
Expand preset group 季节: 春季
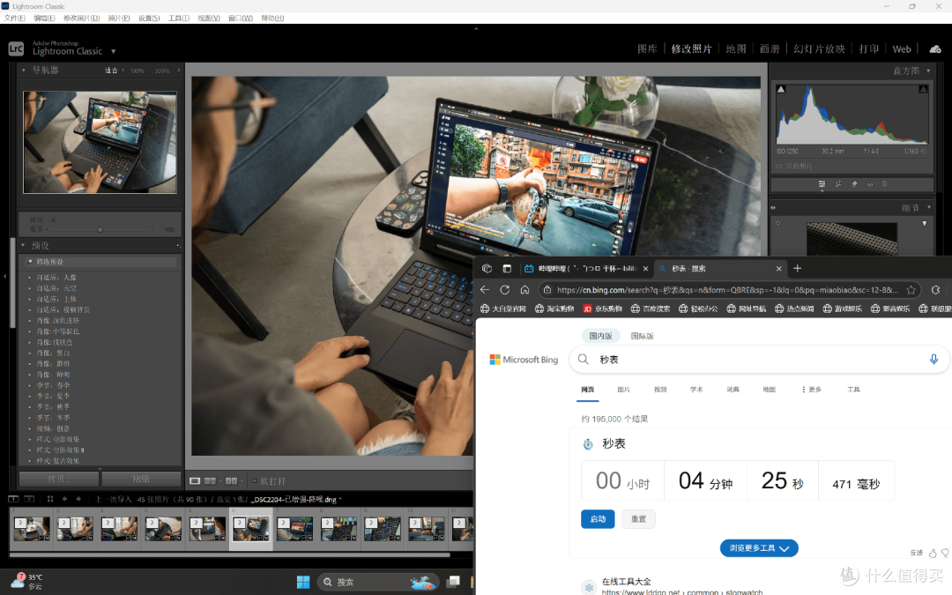pyautogui.click(x=29, y=385)
